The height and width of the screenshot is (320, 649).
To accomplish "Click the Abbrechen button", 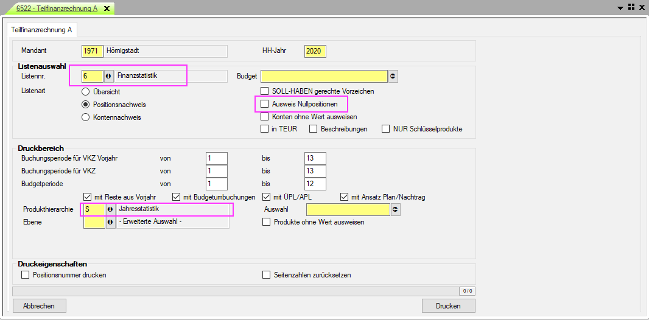I will tap(39, 305).
